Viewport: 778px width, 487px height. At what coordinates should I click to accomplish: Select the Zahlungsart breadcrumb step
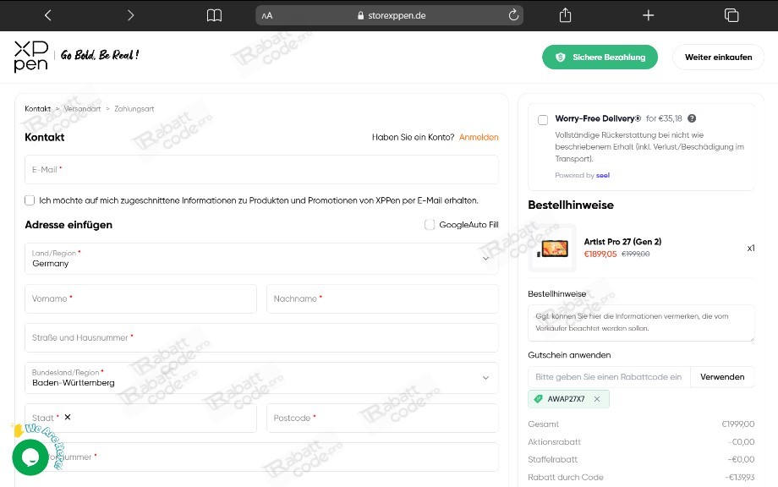click(134, 108)
